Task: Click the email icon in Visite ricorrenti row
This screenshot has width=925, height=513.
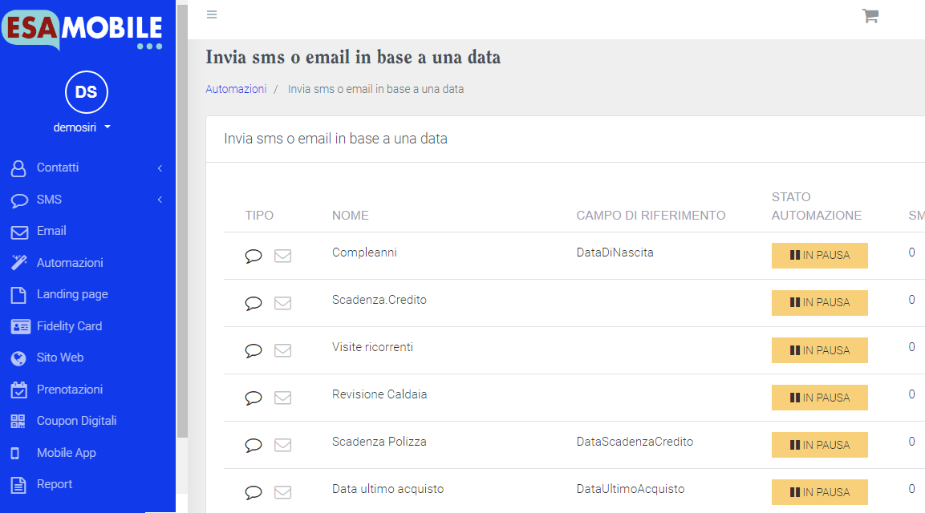Action: pyautogui.click(x=283, y=350)
